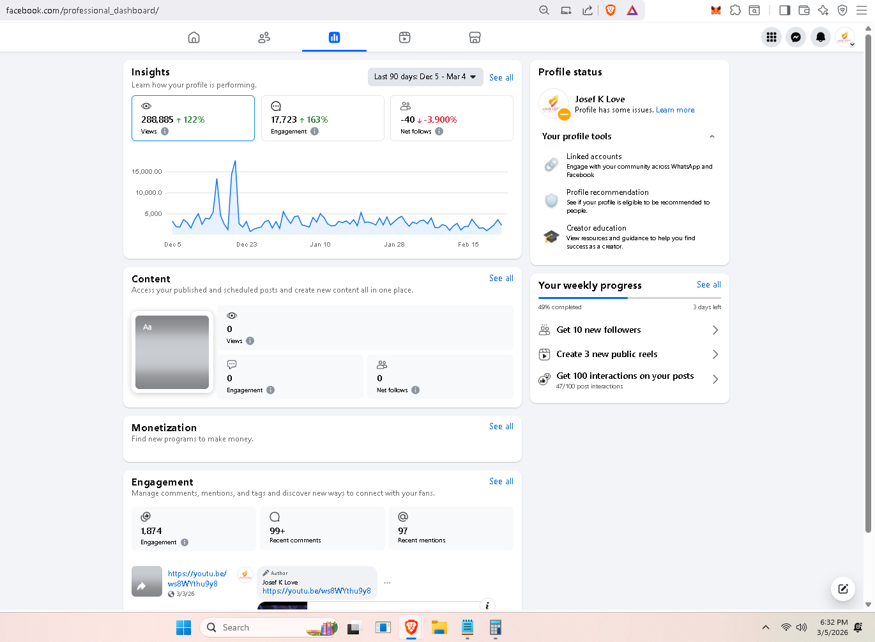Select the Views metric card
This screenshot has width=875, height=642.
pos(193,118)
